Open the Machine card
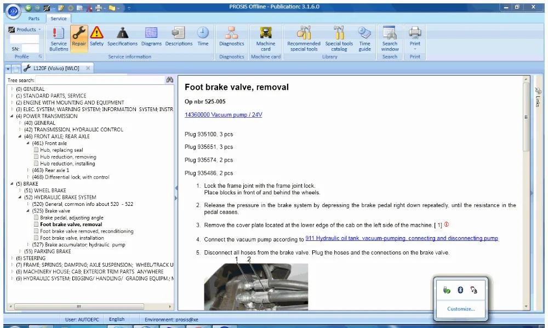 click(266, 38)
